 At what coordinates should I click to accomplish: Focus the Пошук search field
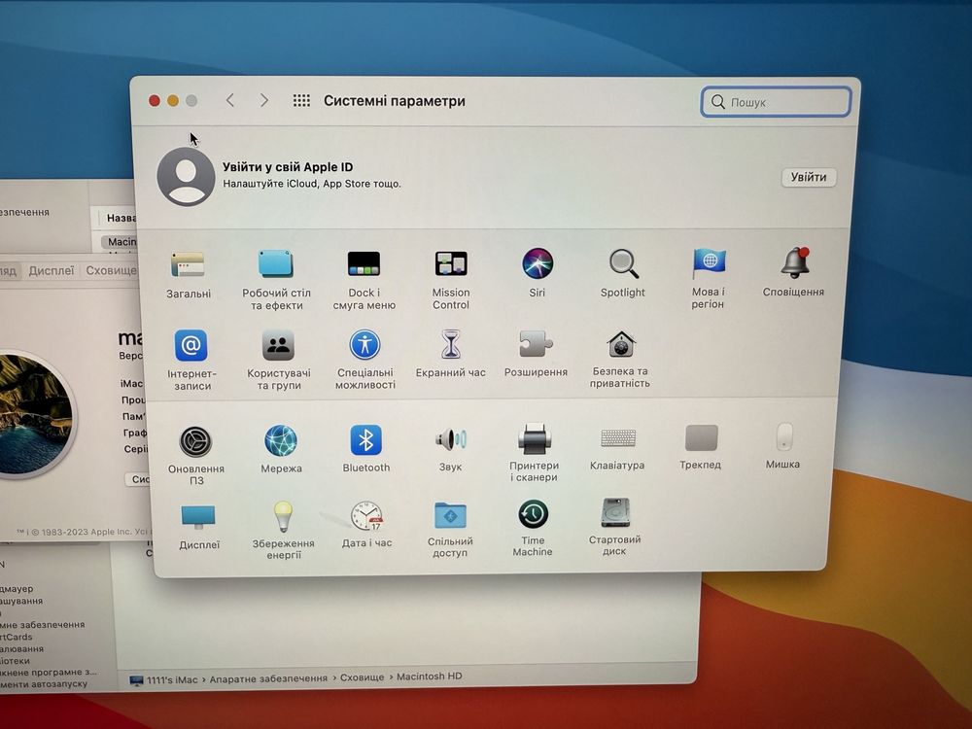pyautogui.click(x=776, y=102)
